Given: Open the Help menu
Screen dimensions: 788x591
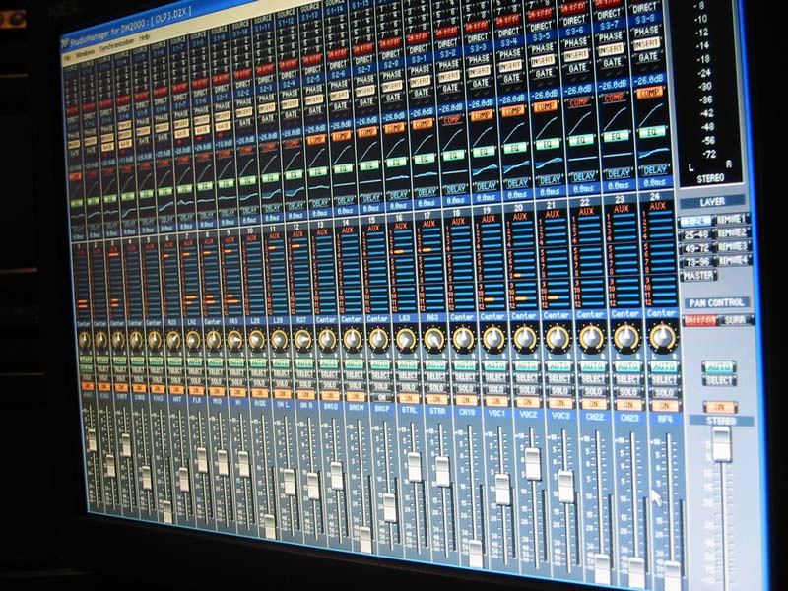Looking at the screenshot, I should pyautogui.click(x=145, y=36).
